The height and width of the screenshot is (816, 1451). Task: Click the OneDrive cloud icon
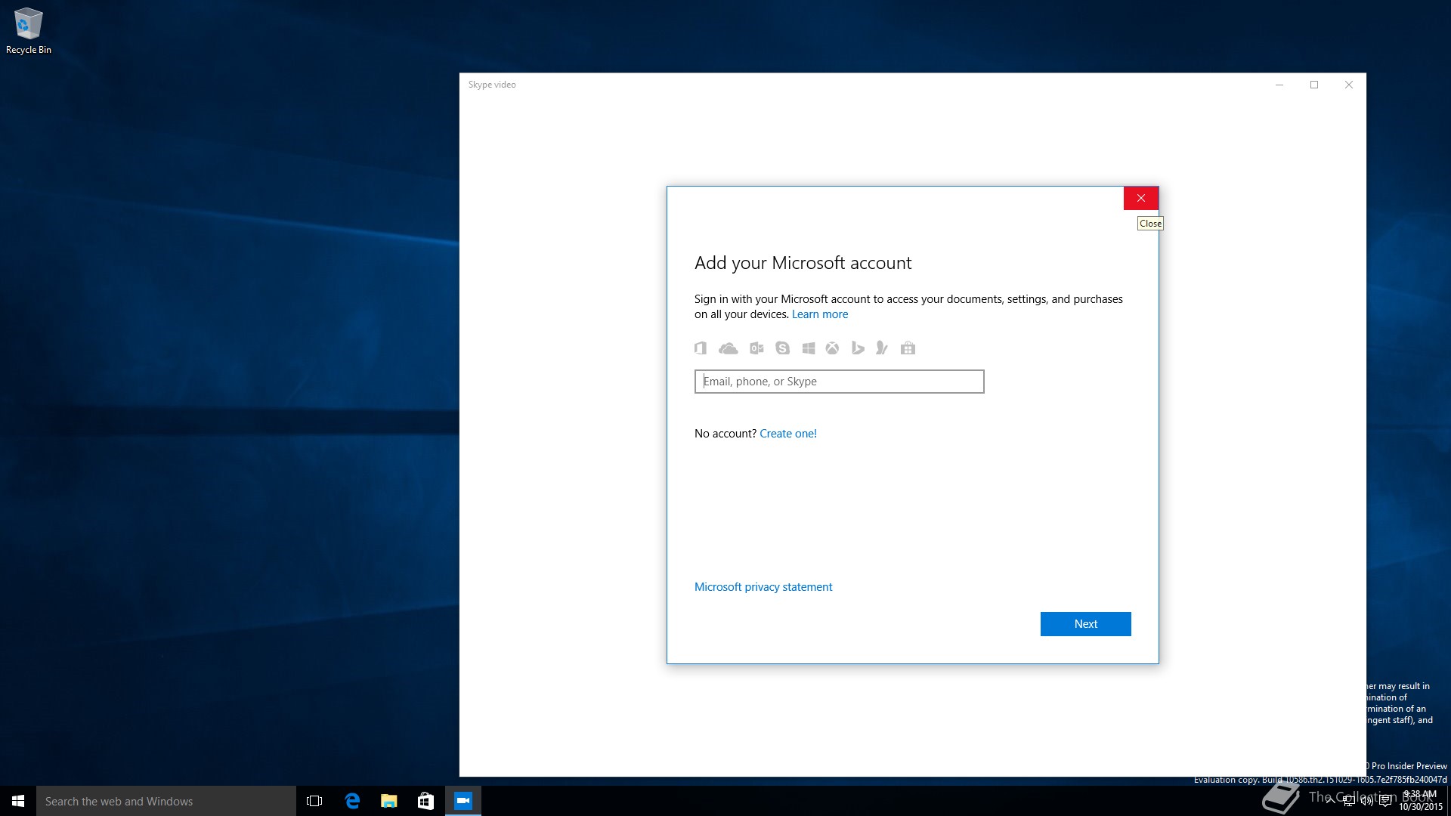728,348
